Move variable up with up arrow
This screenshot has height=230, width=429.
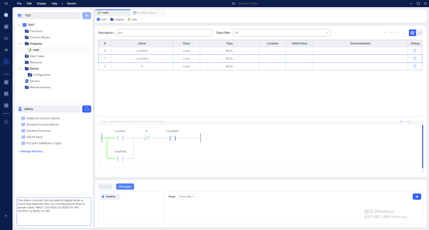(398, 33)
